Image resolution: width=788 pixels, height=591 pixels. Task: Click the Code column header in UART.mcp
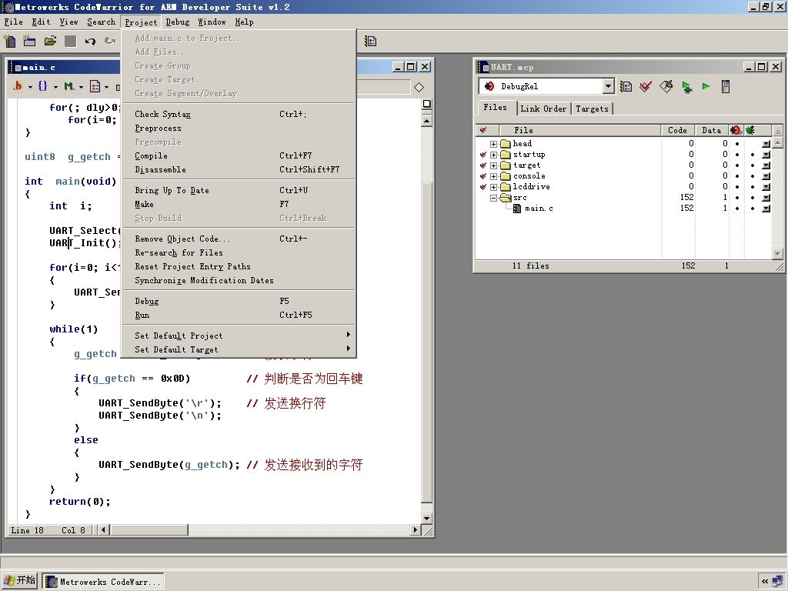pyautogui.click(x=677, y=130)
